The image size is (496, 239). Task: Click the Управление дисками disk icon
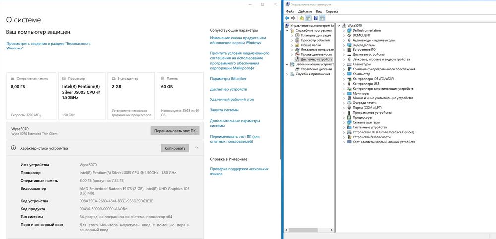(297, 69)
